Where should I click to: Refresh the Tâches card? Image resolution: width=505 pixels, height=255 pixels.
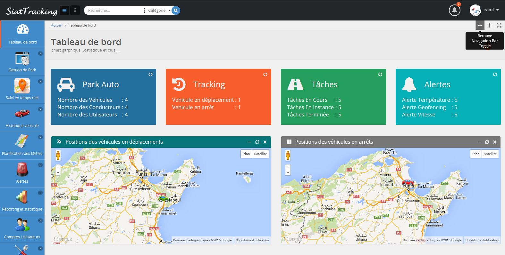tap(380, 74)
